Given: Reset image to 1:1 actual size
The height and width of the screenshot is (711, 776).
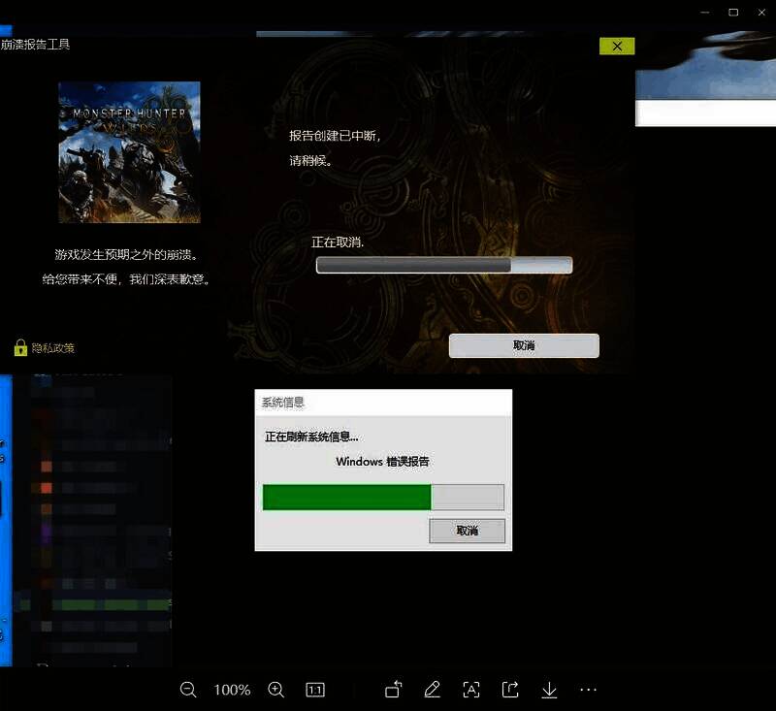Looking at the screenshot, I should (x=315, y=690).
